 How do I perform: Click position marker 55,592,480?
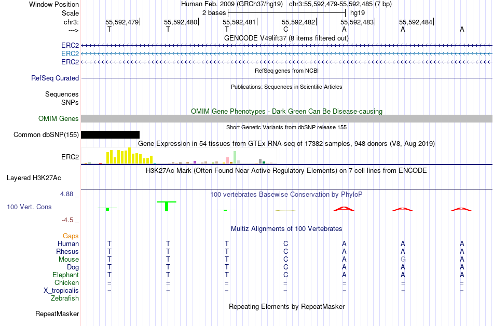(x=181, y=22)
